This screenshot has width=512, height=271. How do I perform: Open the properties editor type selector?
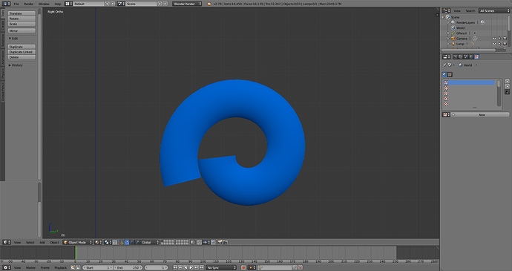[447, 56]
